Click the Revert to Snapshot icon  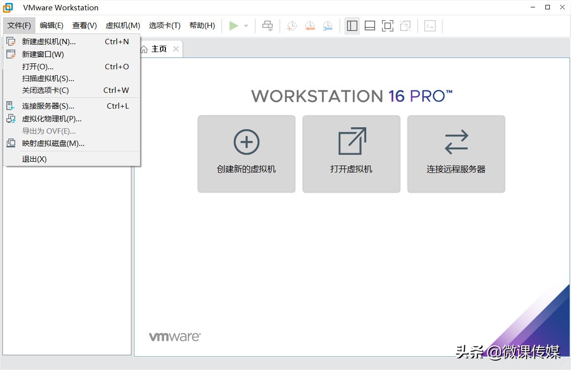(x=310, y=26)
